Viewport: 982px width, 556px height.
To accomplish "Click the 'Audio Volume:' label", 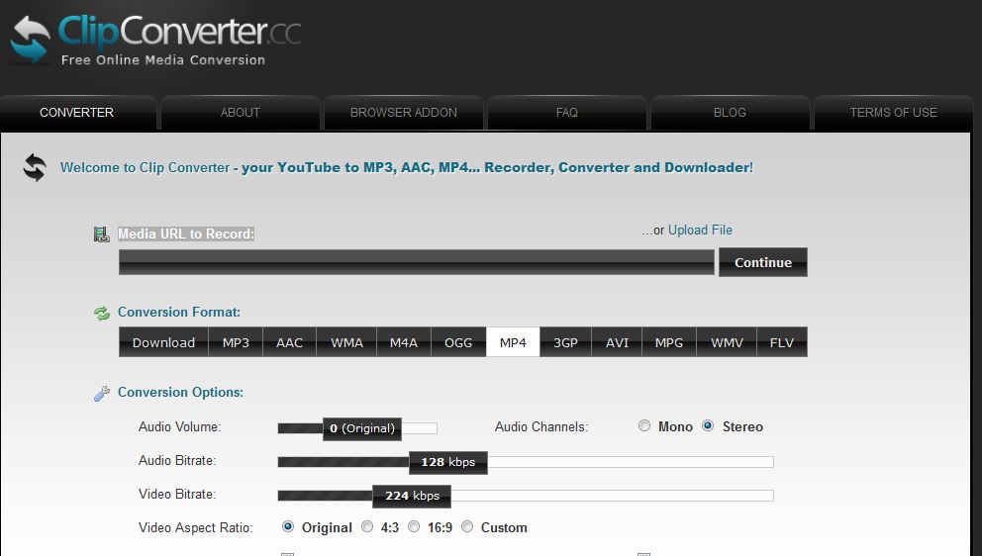I will coord(180,427).
